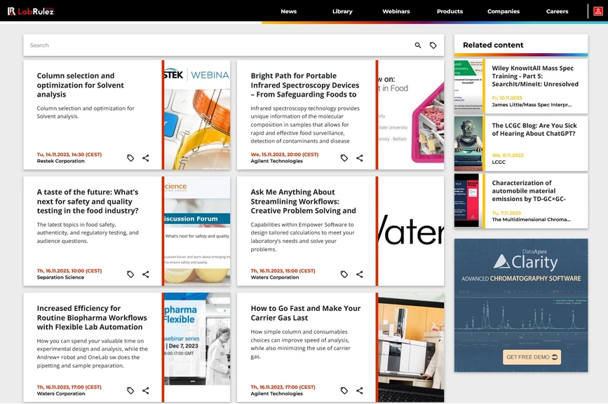Click date Th, 16.11.2023, 15:00 (CEST)

click(x=283, y=271)
